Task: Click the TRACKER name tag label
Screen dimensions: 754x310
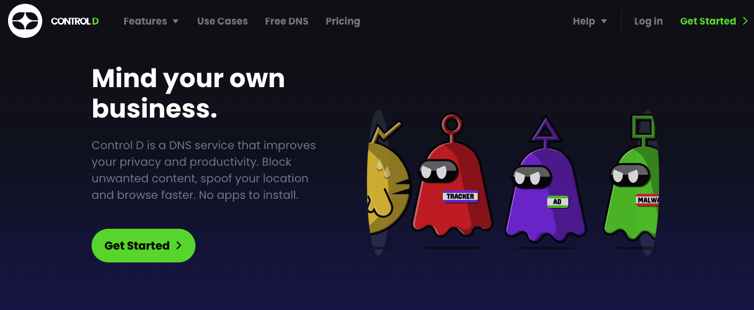Action: [x=461, y=197]
